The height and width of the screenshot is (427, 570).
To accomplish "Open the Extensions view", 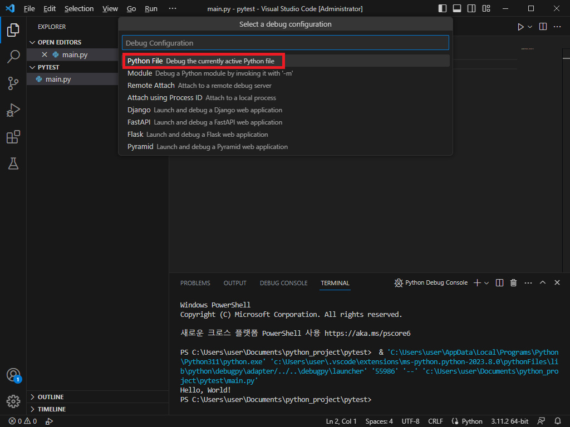I will point(13,137).
